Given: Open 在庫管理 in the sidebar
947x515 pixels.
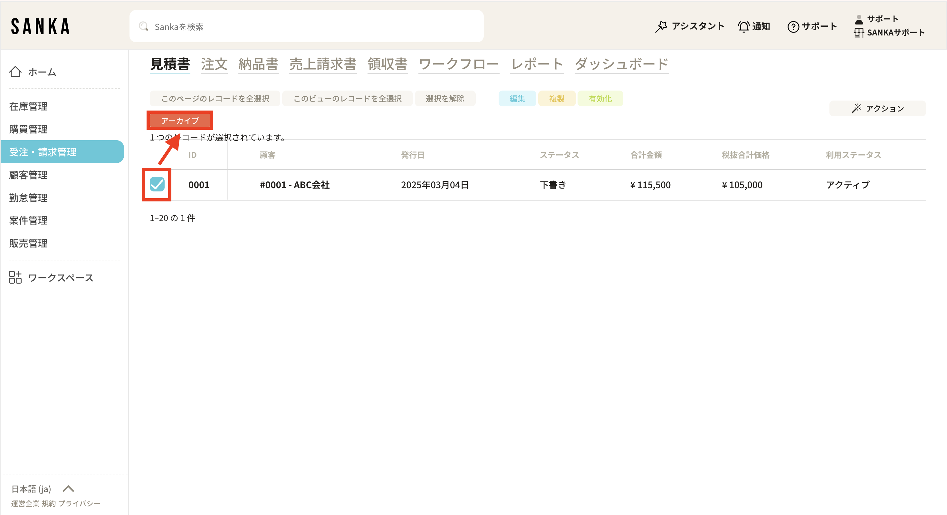Looking at the screenshot, I should pos(28,106).
